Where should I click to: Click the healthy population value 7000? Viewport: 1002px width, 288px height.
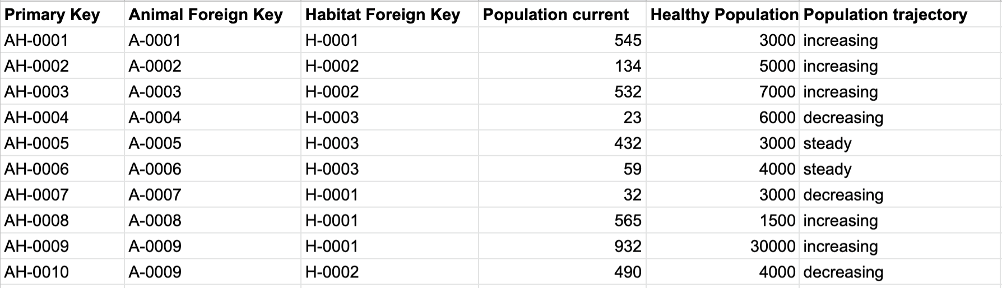[722, 92]
